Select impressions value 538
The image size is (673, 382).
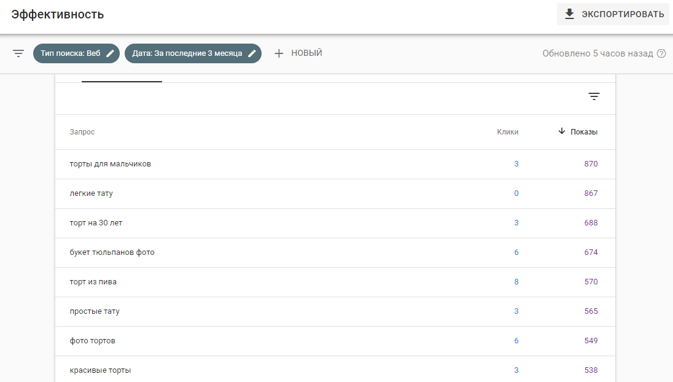591,370
